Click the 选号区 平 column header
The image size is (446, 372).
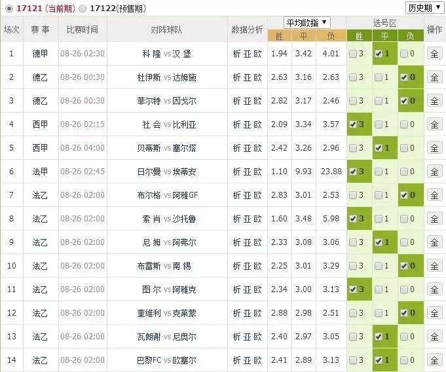[384, 36]
